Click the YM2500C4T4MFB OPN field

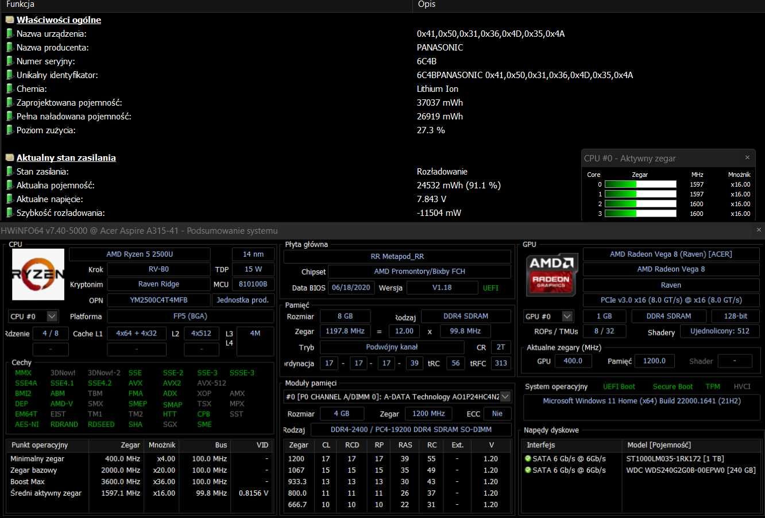click(159, 300)
